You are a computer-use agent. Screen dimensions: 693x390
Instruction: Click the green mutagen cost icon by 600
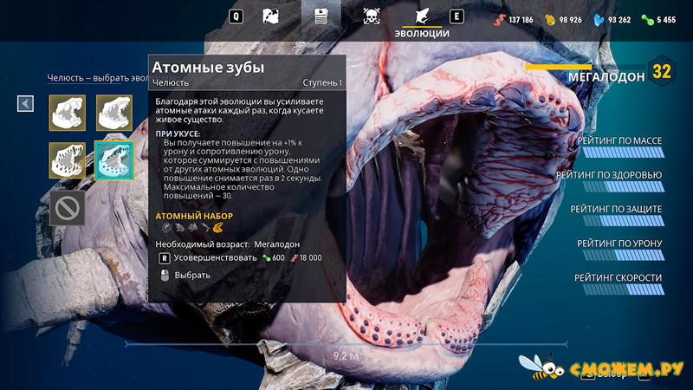267,258
